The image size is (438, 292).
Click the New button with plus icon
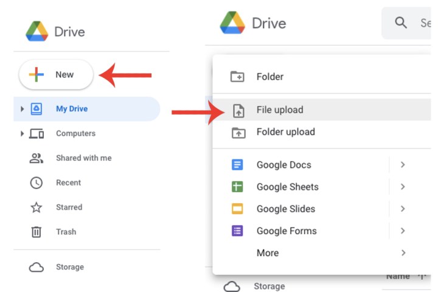pyautogui.click(x=56, y=75)
